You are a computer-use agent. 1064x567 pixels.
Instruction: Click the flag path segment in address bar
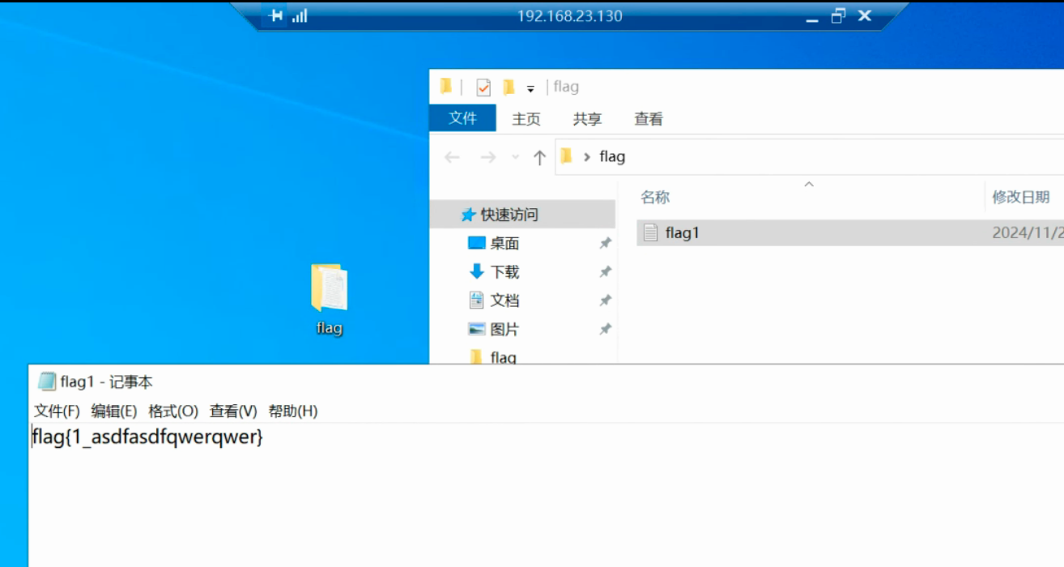coord(612,157)
